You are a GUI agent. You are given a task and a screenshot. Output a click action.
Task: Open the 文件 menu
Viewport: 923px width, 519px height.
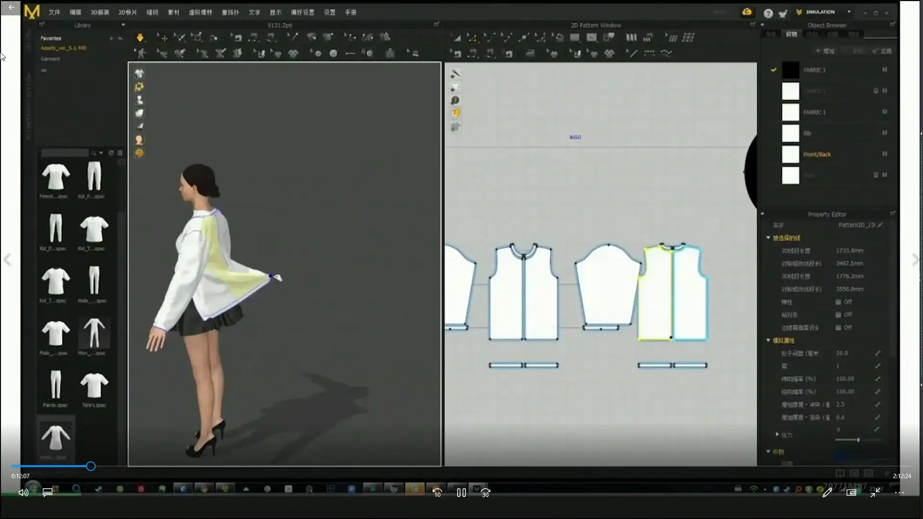[x=54, y=12]
